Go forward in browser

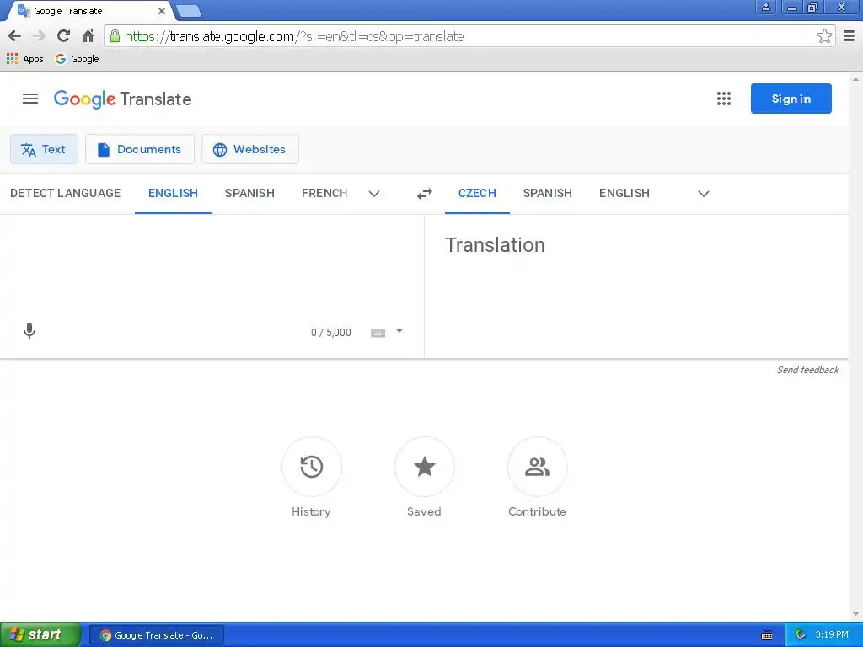pyautogui.click(x=39, y=36)
